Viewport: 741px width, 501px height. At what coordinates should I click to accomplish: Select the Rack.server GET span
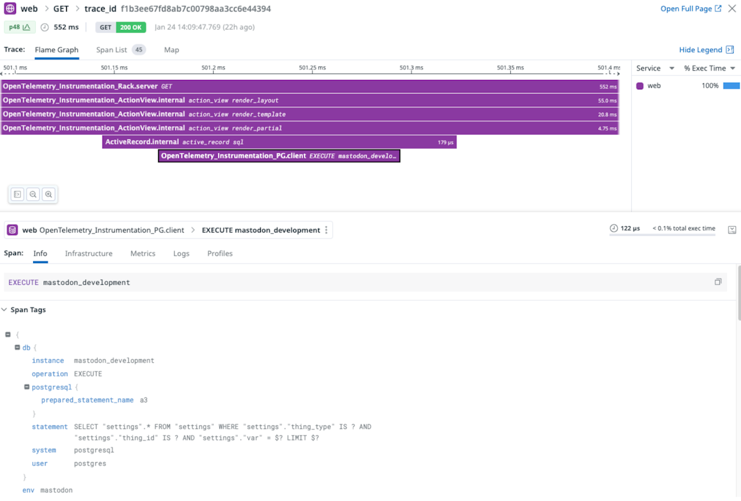pyautogui.click(x=310, y=87)
